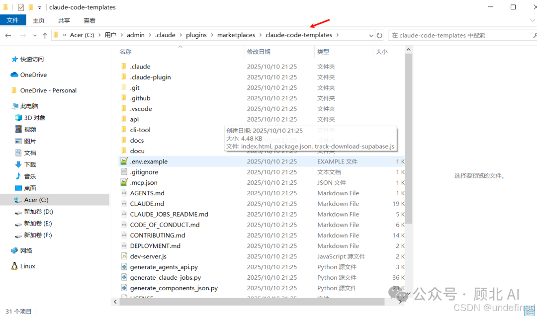Select the CONTRIBUTING.md file name
Screen dimensions: 537x316
[158, 235]
